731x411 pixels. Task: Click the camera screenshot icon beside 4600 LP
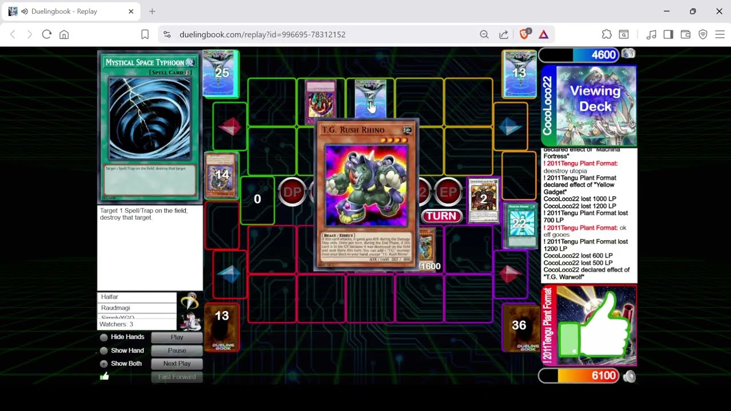point(628,54)
